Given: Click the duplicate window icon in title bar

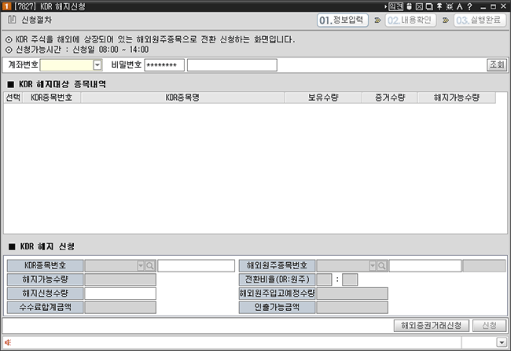Looking at the screenshot, I should [429, 6].
